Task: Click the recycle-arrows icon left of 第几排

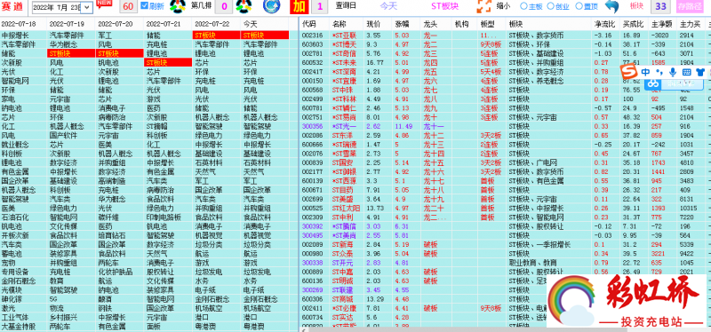Action: pos(178,6)
